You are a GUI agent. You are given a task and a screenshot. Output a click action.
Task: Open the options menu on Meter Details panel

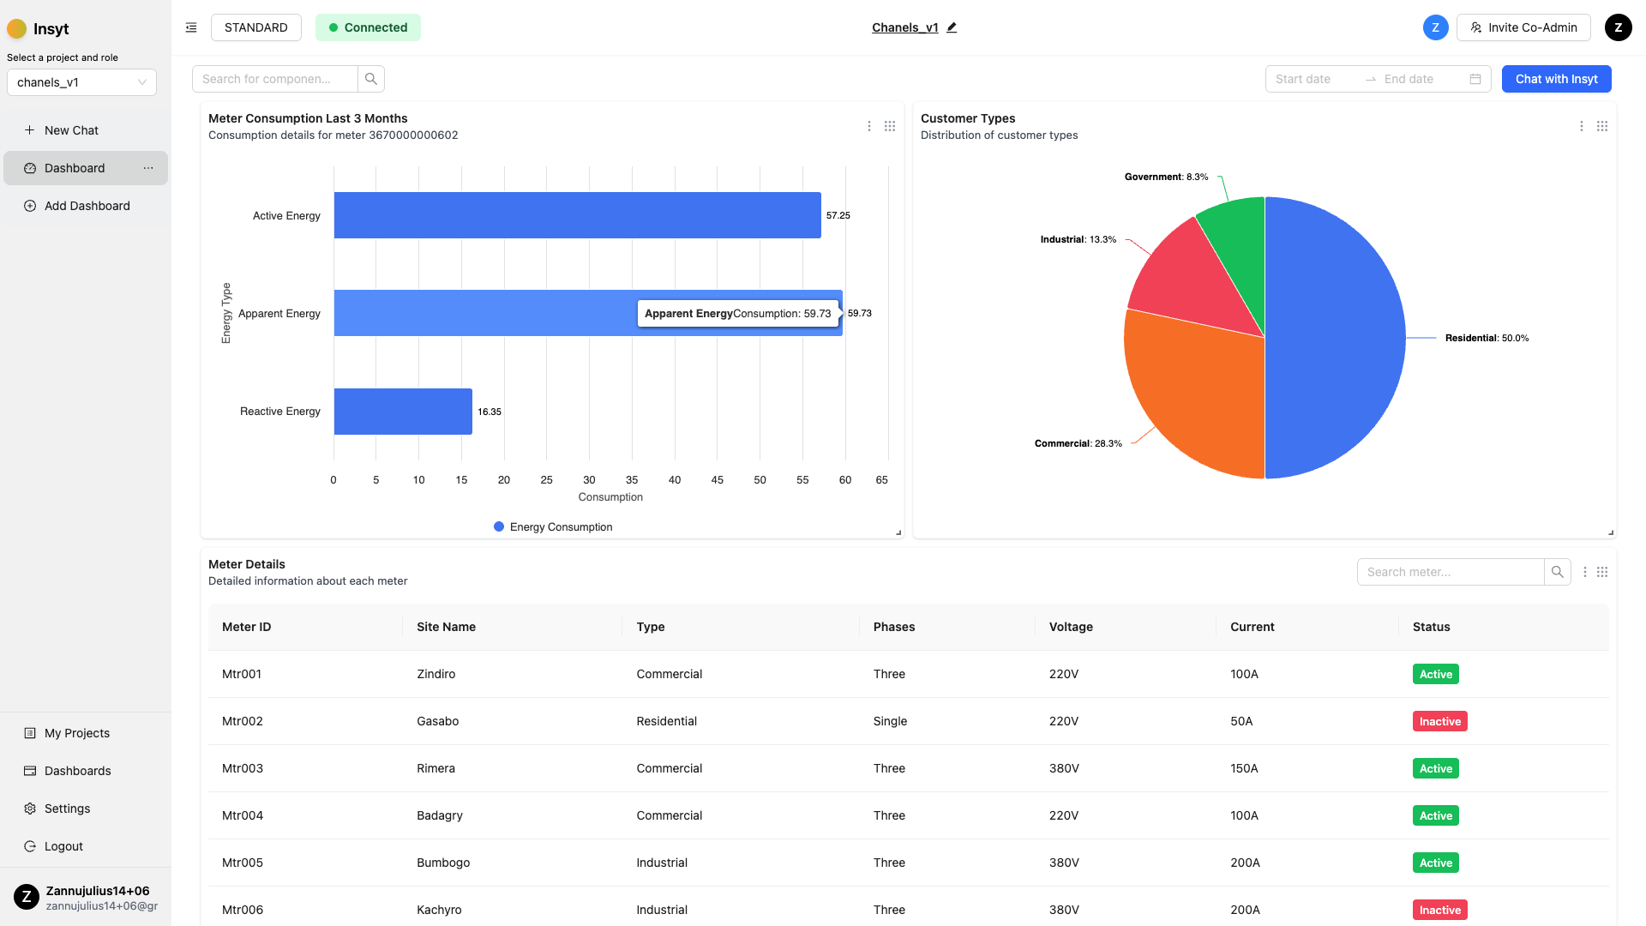click(1583, 572)
